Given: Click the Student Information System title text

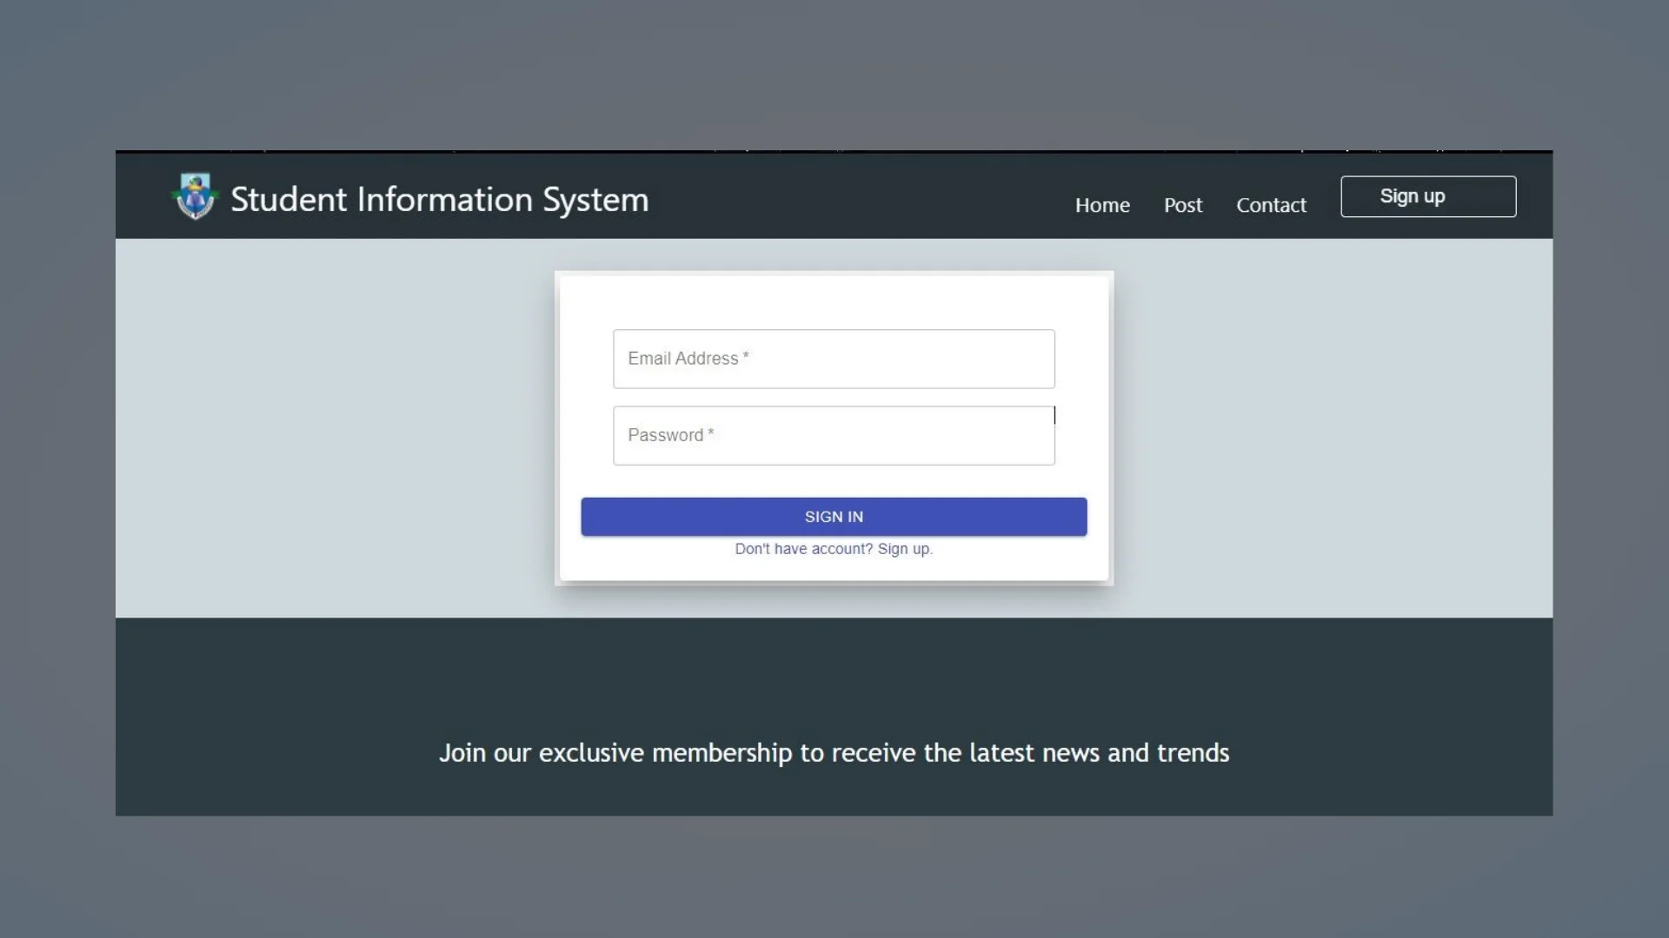Looking at the screenshot, I should (439, 199).
